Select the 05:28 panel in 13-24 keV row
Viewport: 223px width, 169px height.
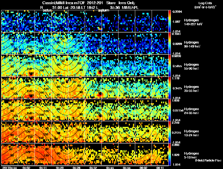(76, 132)
